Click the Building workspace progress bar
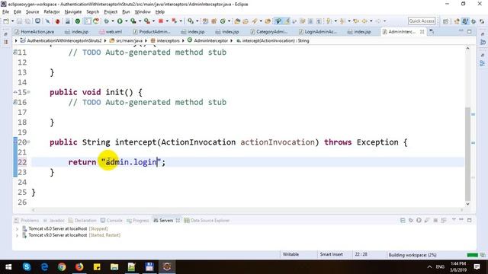The width and height of the screenshot is (488, 274). point(473,255)
